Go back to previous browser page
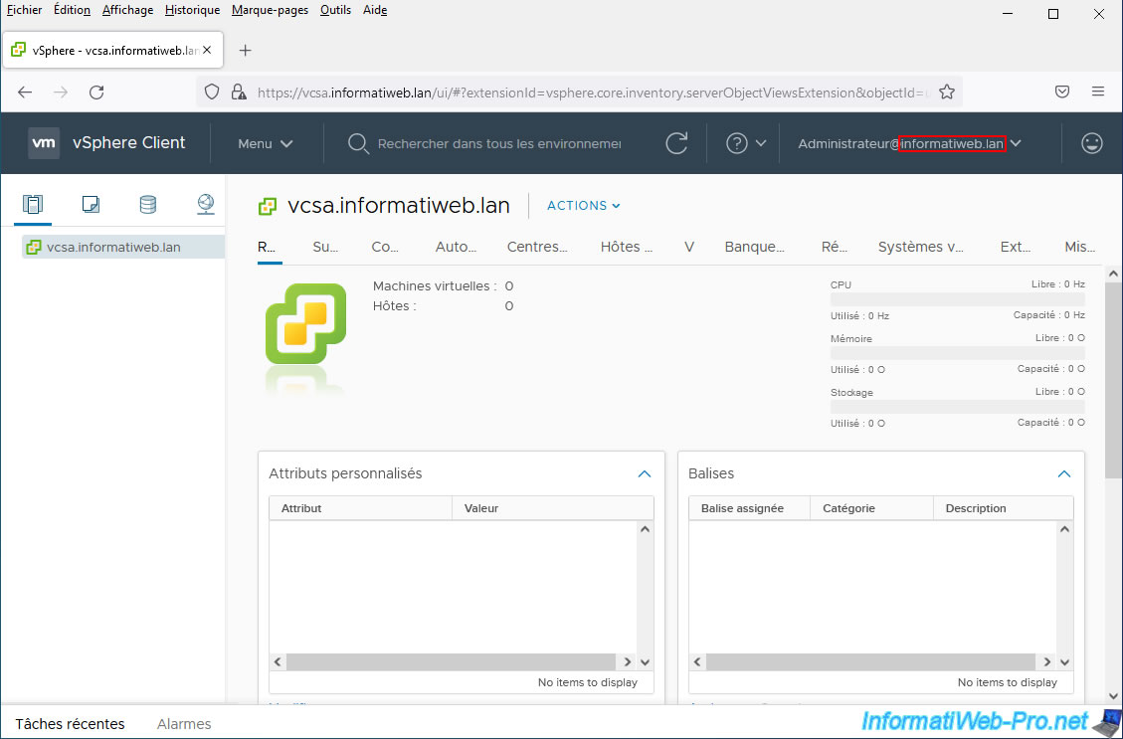The image size is (1123, 739). [x=25, y=92]
